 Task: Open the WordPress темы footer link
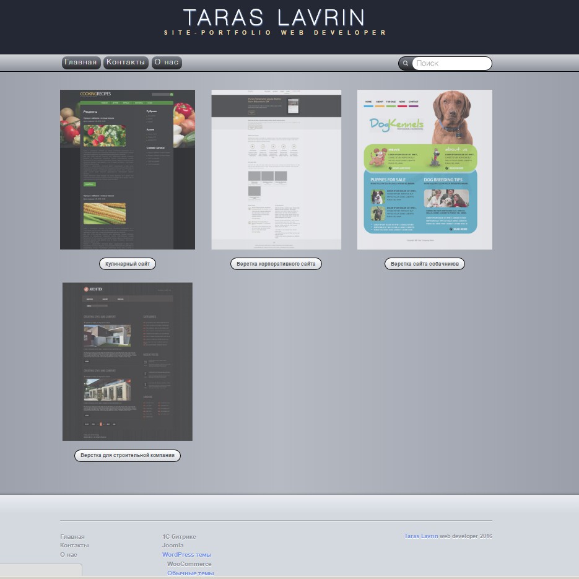click(187, 555)
